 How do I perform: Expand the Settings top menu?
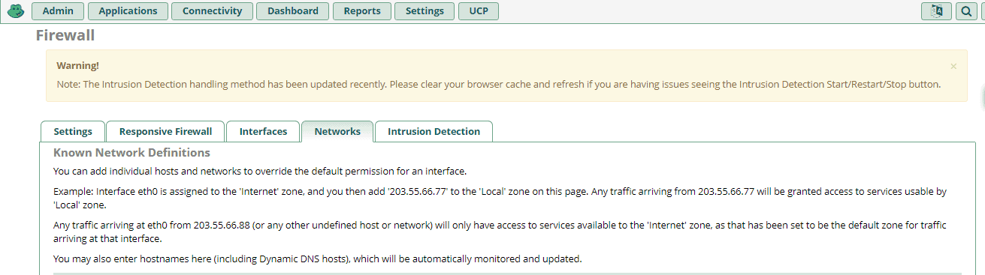click(x=425, y=11)
